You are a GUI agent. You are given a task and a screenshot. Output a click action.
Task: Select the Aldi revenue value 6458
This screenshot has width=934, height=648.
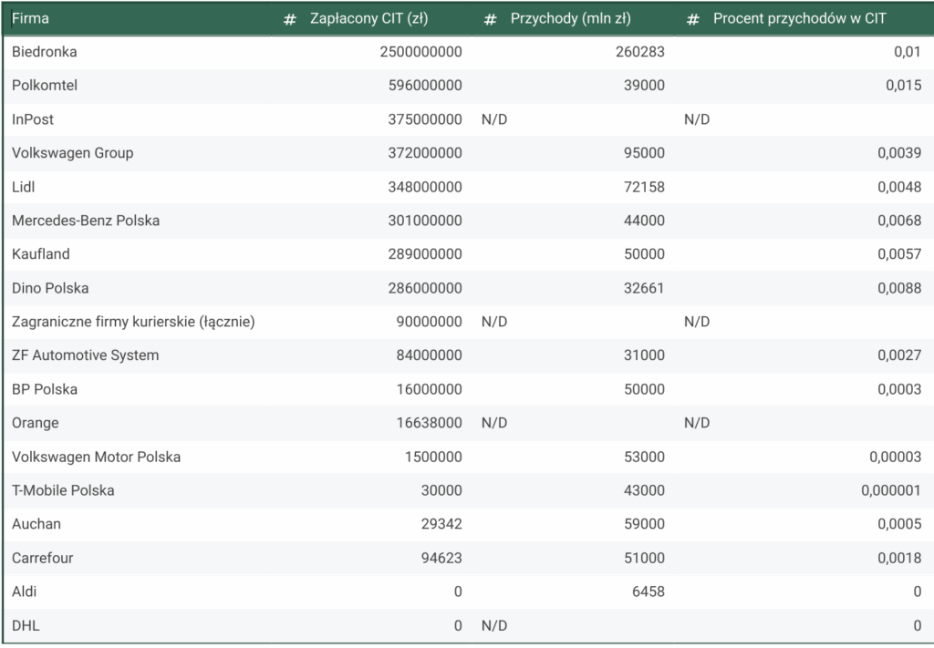[645, 591]
